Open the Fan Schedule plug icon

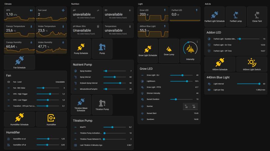tap(19, 60)
